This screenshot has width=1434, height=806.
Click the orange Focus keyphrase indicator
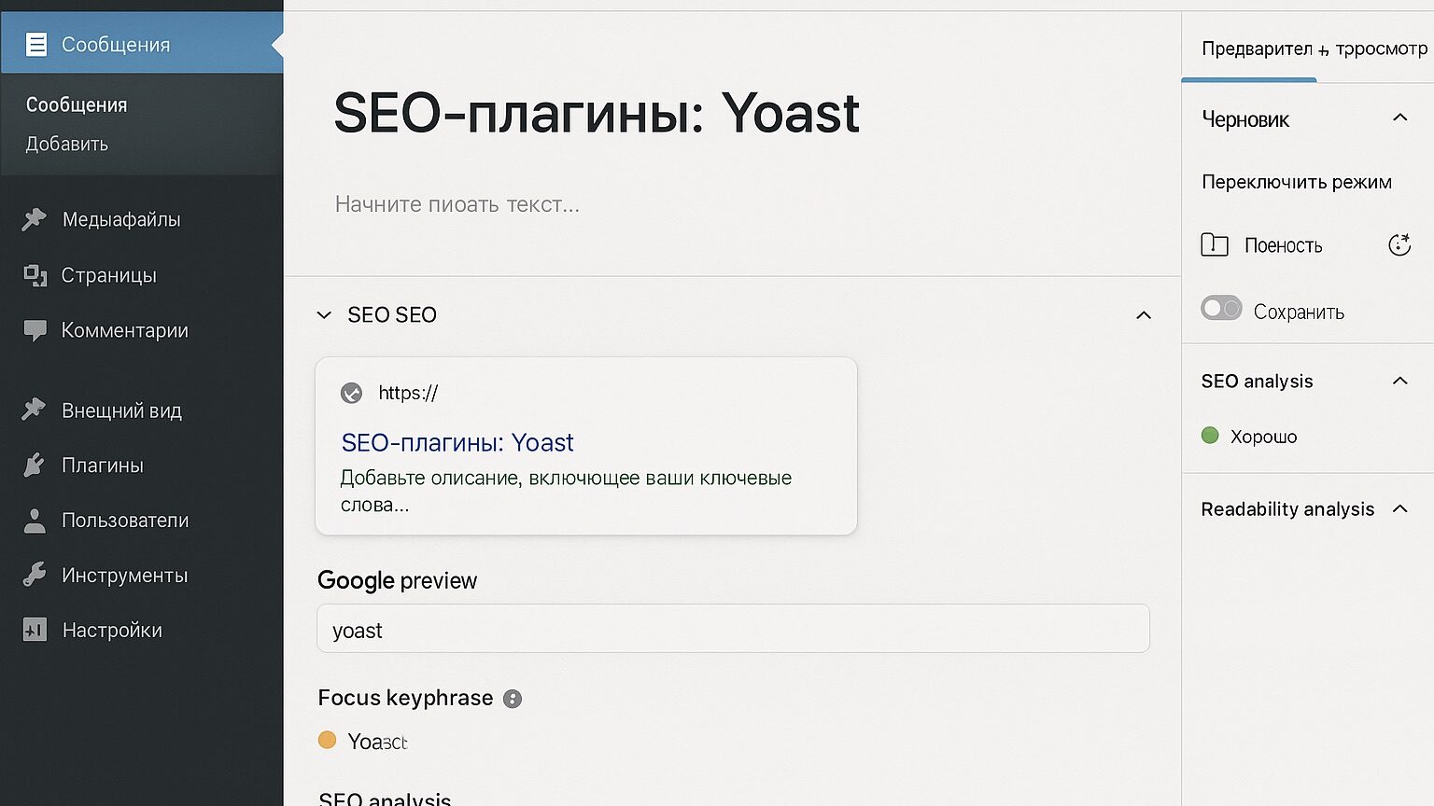tap(328, 740)
